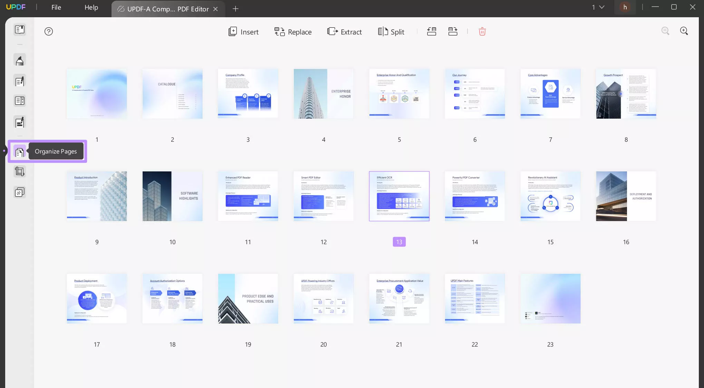The width and height of the screenshot is (704, 388).
Task: Select page 1 thumbnail
Action: (97, 94)
